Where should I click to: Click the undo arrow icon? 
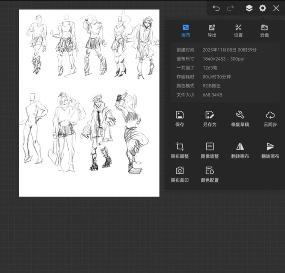click(x=216, y=8)
